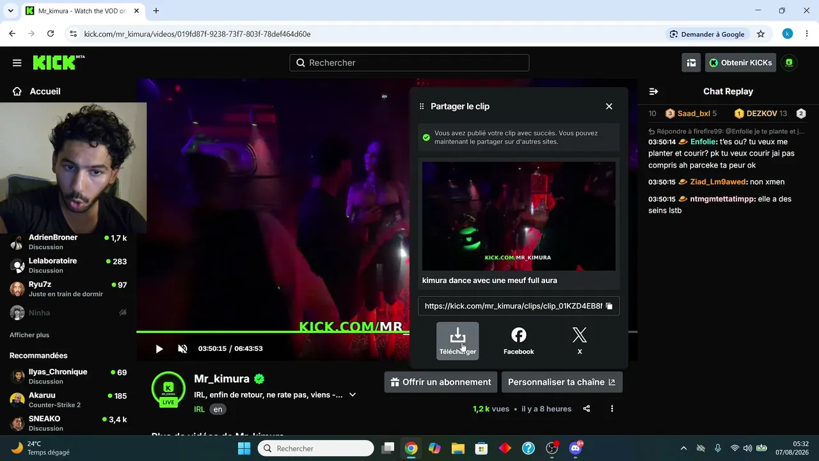Open Copilot from the taskbar

point(434,448)
